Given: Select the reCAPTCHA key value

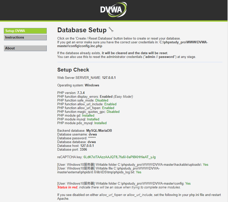Looking at the screenshot, I should [119, 157].
